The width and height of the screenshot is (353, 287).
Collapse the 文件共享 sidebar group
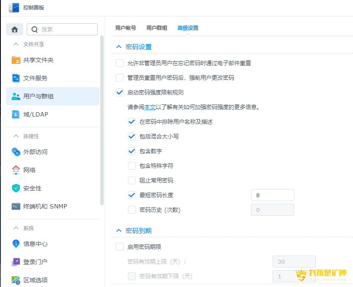coord(16,44)
